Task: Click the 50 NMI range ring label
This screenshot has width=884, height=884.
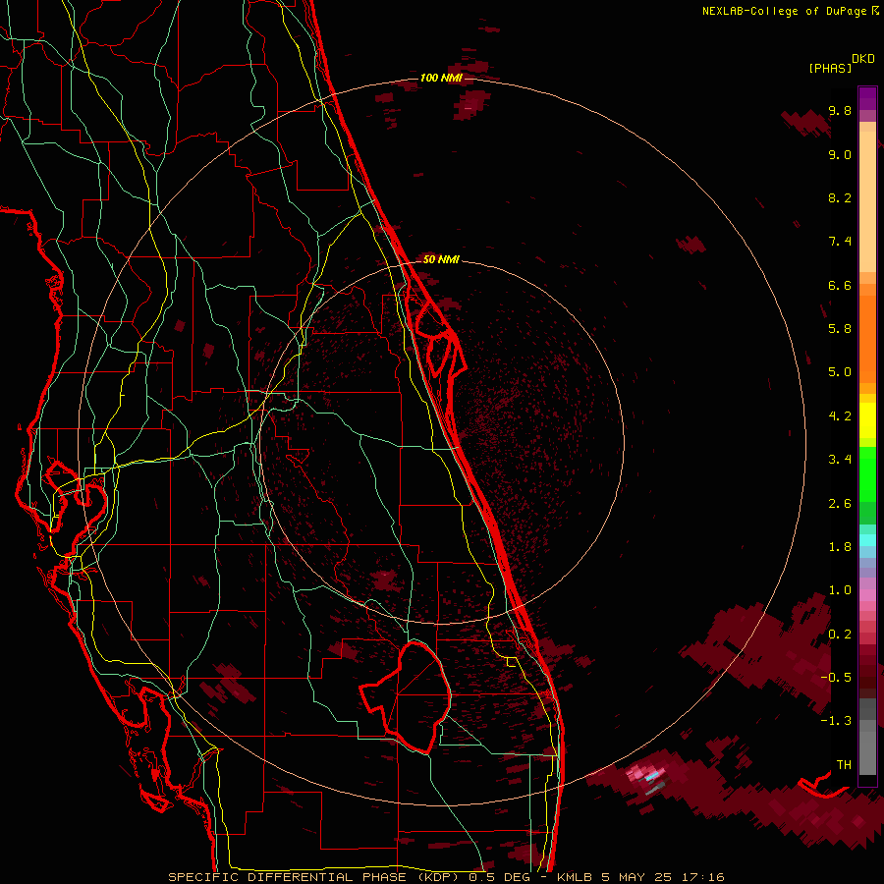Action: [x=441, y=259]
